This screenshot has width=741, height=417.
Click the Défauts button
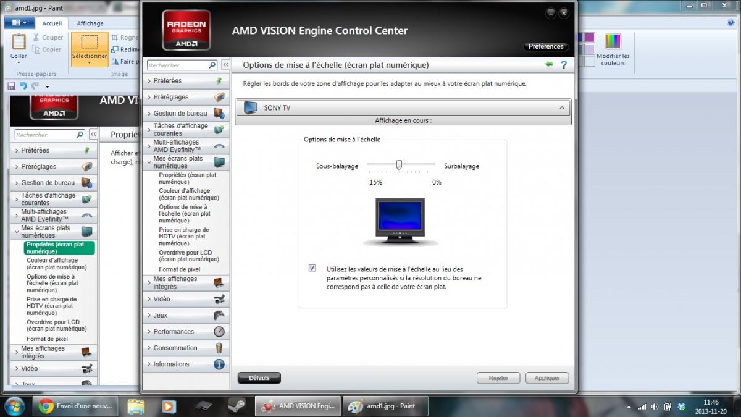coord(259,377)
